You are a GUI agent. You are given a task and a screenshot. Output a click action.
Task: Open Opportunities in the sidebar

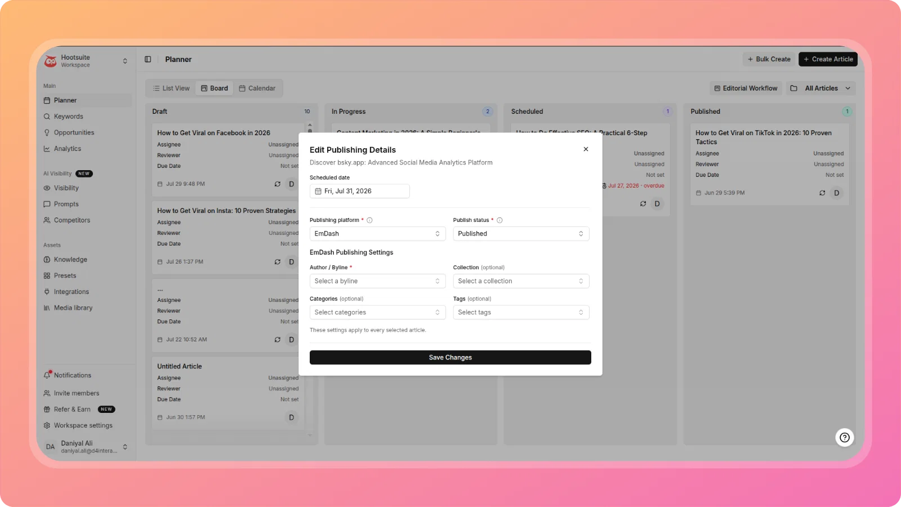[x=87, y=132]
